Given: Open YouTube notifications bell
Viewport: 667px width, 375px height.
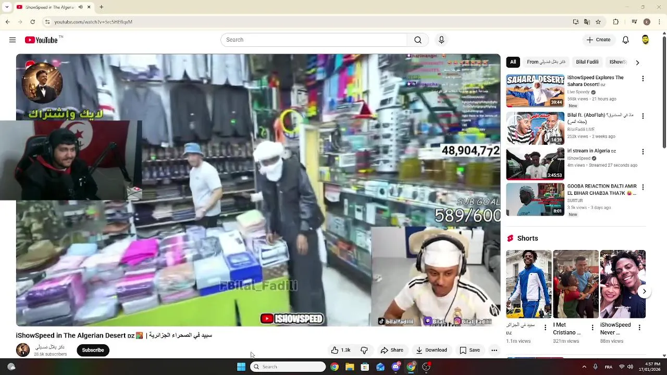Looking at the screenshot, I should coord(626,40).
